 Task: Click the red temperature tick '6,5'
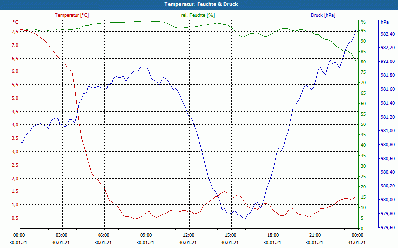(15, 58)
